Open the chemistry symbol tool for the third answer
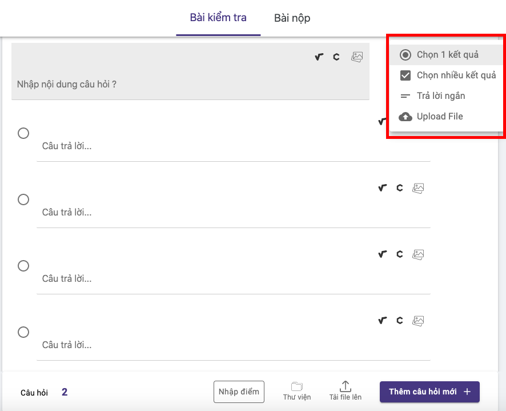Viewport: 506px width, 411px height. pyautogui.click(x=399, y=254)
